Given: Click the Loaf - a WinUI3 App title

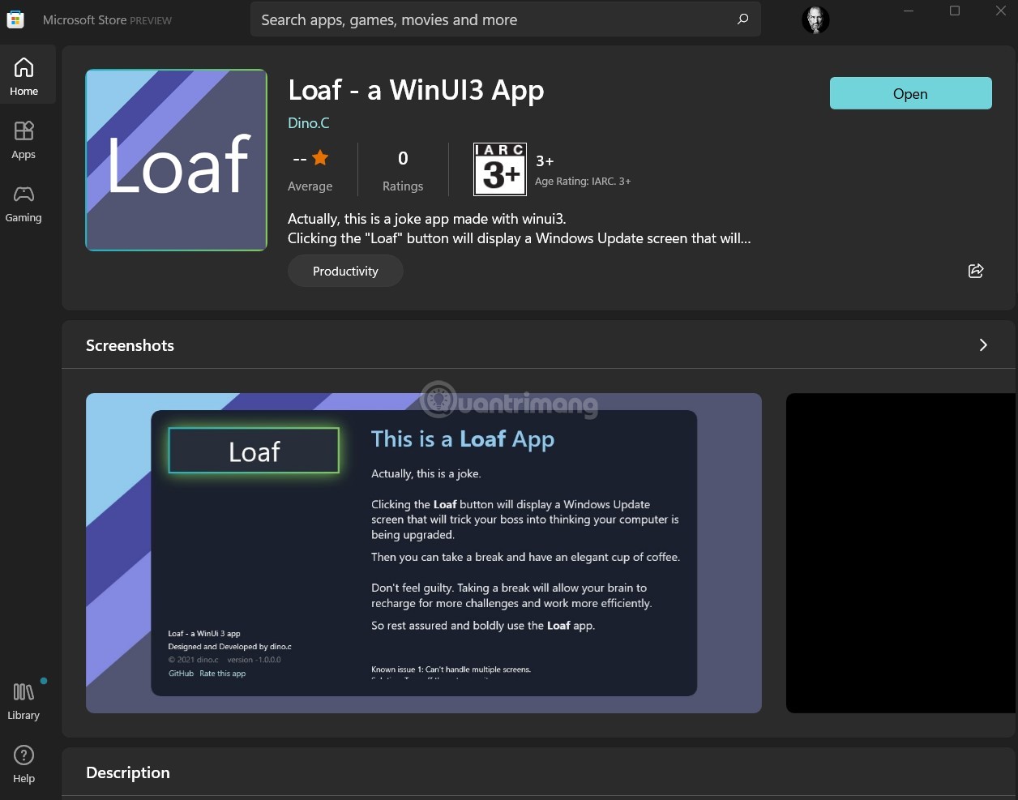Looking at the screenshot, I should (417, 90).
